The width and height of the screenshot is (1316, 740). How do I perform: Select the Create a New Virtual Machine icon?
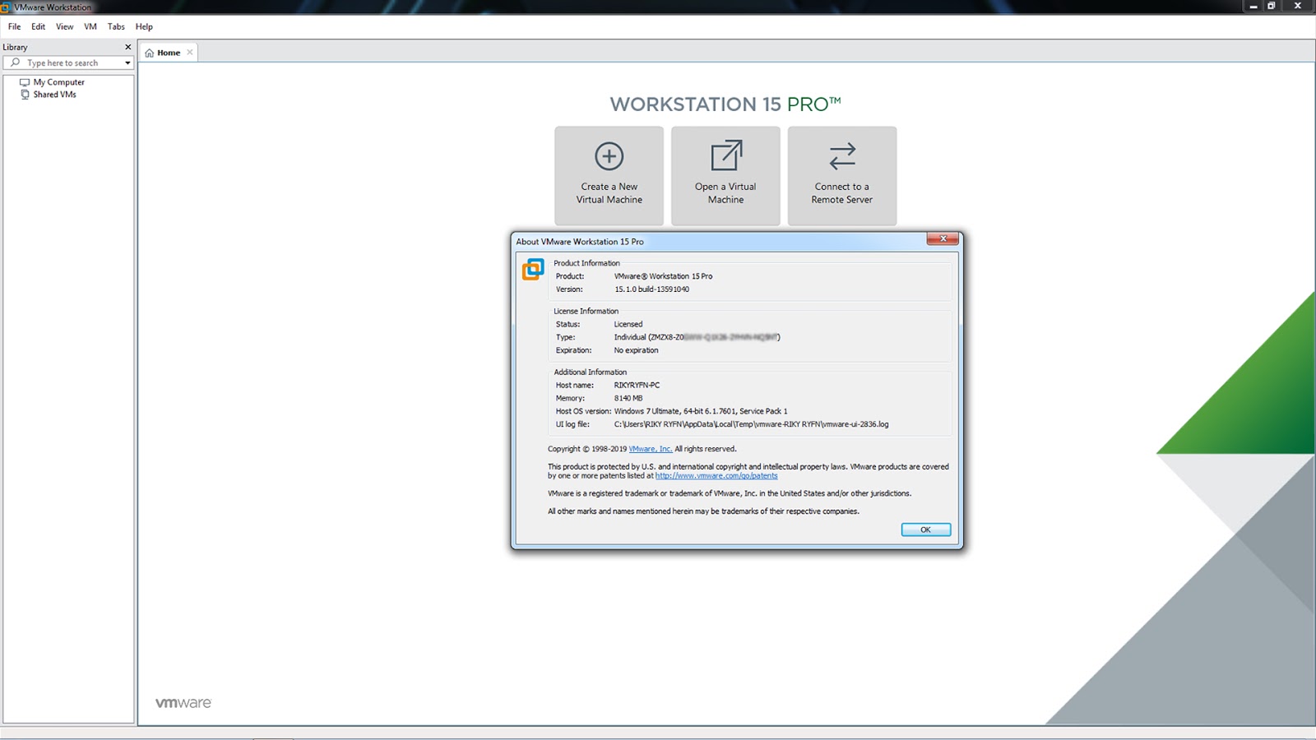(609, 155)
